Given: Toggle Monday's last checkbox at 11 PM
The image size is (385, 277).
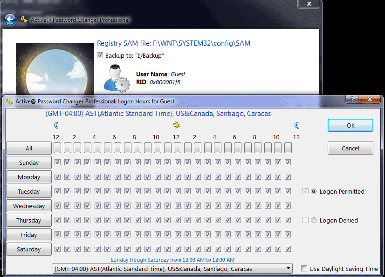Looking at the screenshot, I should click(288, 176).
